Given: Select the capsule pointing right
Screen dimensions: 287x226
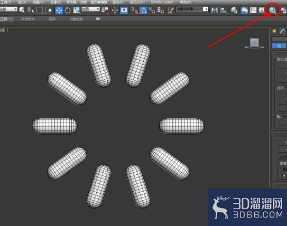Looking at the screenshot, I should coord(182,126).
